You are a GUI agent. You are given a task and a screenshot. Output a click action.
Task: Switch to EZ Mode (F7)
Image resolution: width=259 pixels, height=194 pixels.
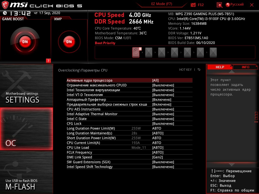(162, 4)
